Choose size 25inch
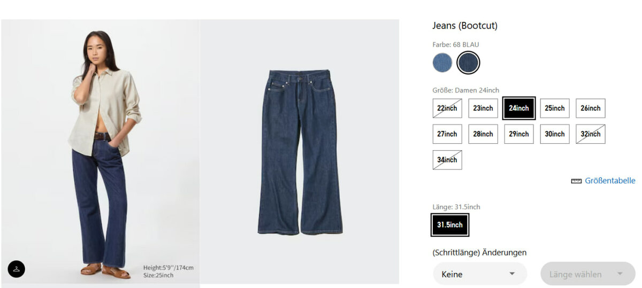Image resolution: width=642 pixels, height=288 pixels. 555,108
